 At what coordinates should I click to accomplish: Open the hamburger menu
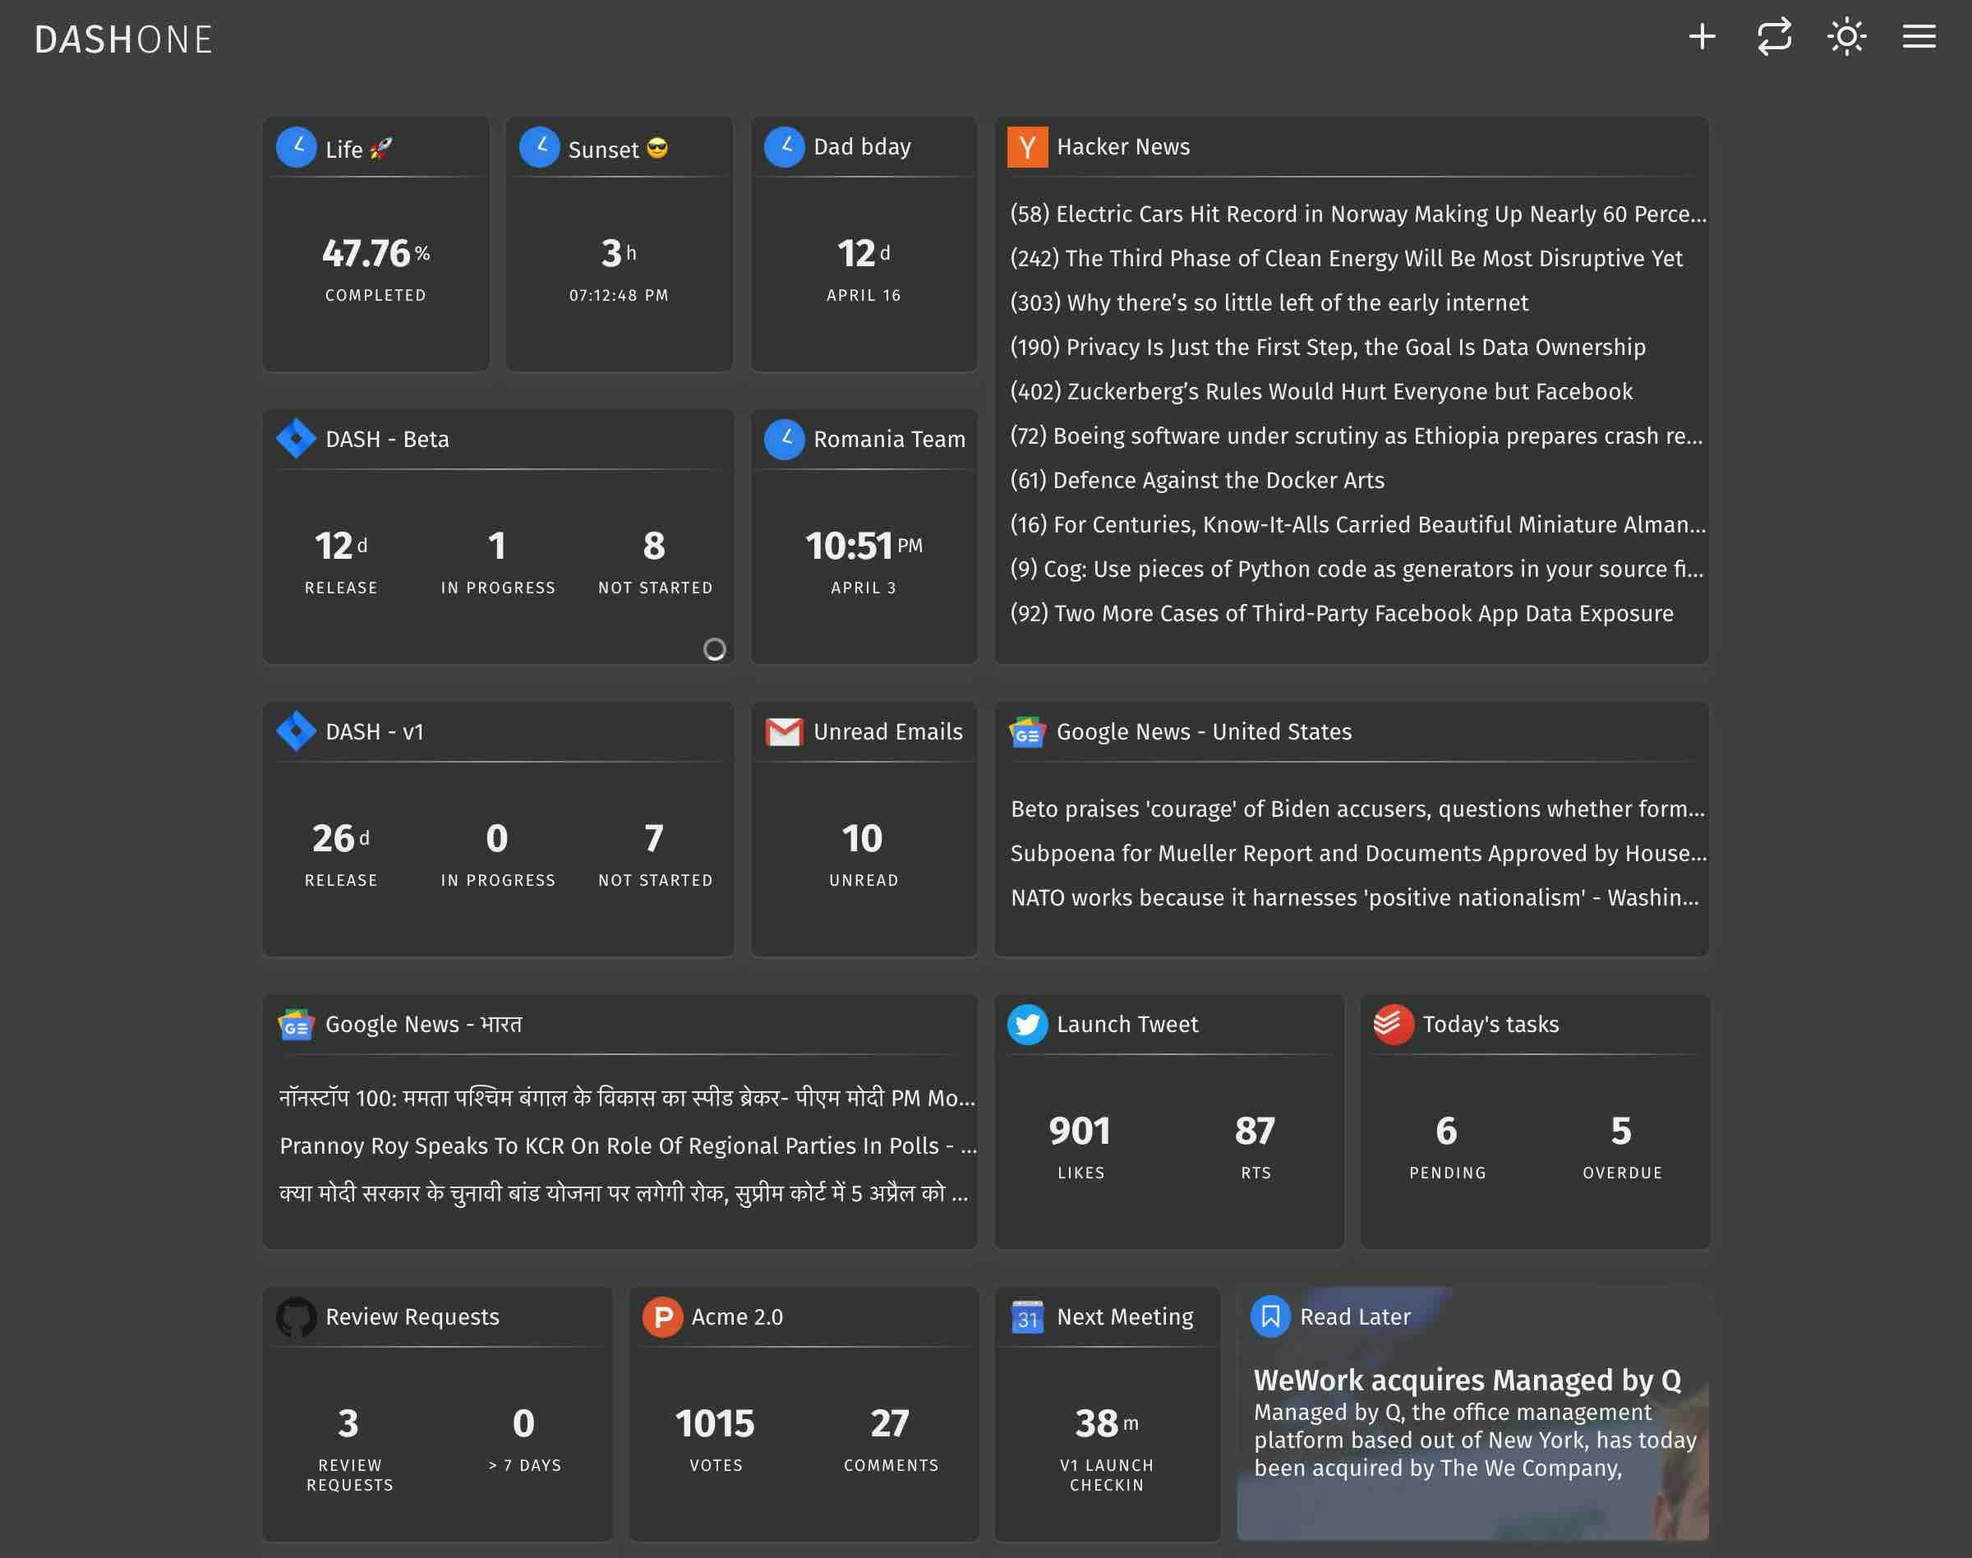[1919, 38]
